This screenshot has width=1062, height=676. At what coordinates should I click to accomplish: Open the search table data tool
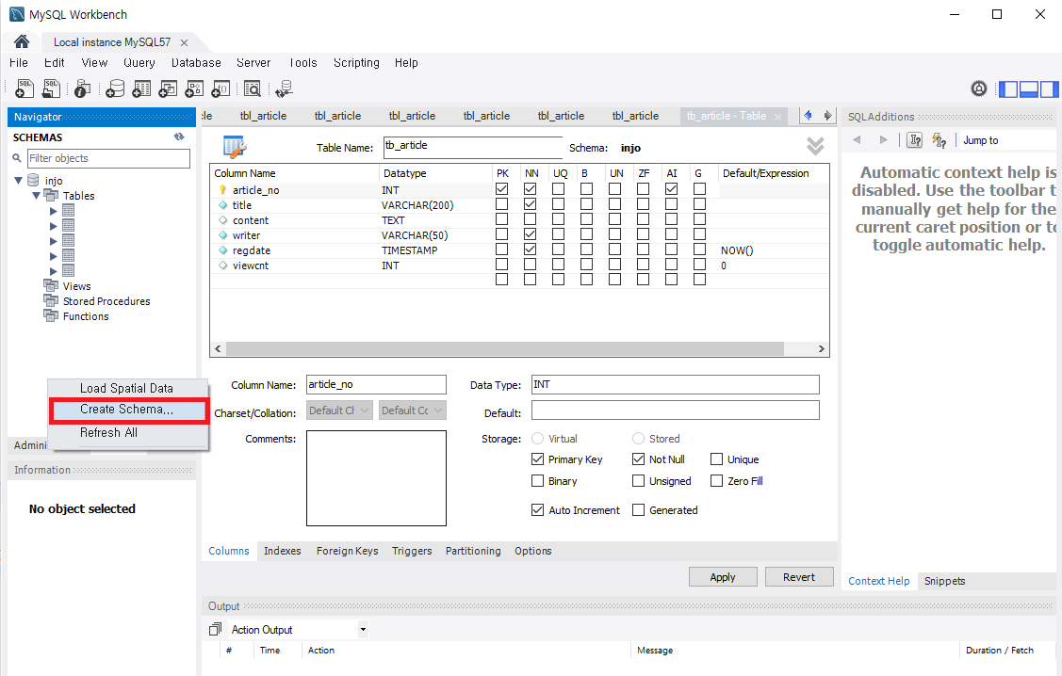click(252, 89)
